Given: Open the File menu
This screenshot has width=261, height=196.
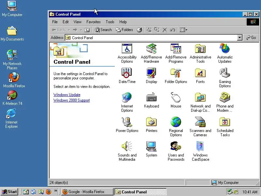Looking at the screenshot, I should [55, 22].
